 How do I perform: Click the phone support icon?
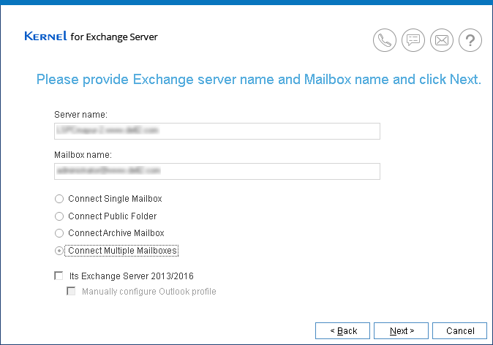(385, 40)
